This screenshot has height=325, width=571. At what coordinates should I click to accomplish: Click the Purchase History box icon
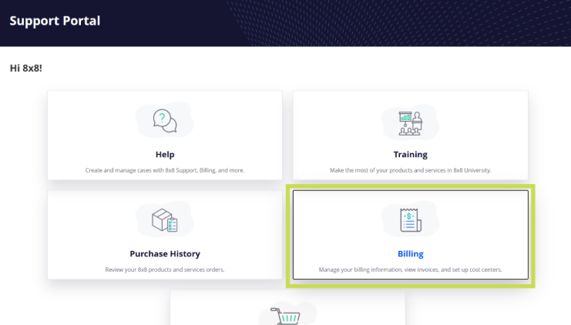point(164,220)
